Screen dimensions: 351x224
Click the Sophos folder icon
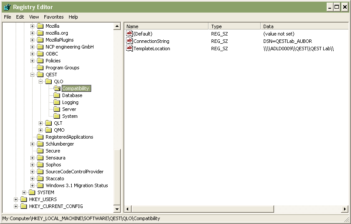[40, 165]
